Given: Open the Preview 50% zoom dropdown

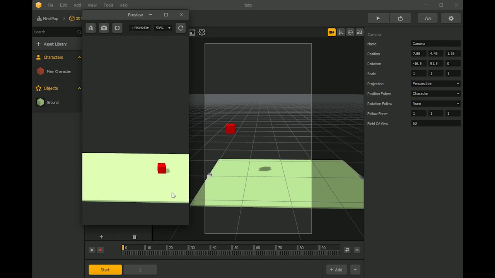Looking at the screenshot, I should pyautogui.click(x=163, y=28).
